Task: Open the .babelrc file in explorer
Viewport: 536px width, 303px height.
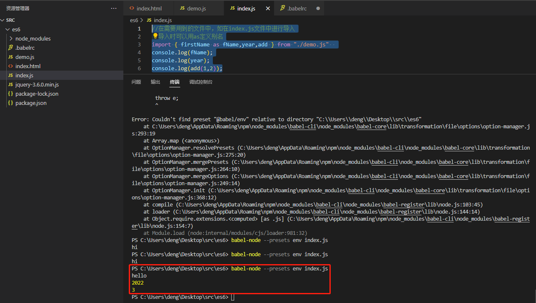Action: (x=25, y=48)
